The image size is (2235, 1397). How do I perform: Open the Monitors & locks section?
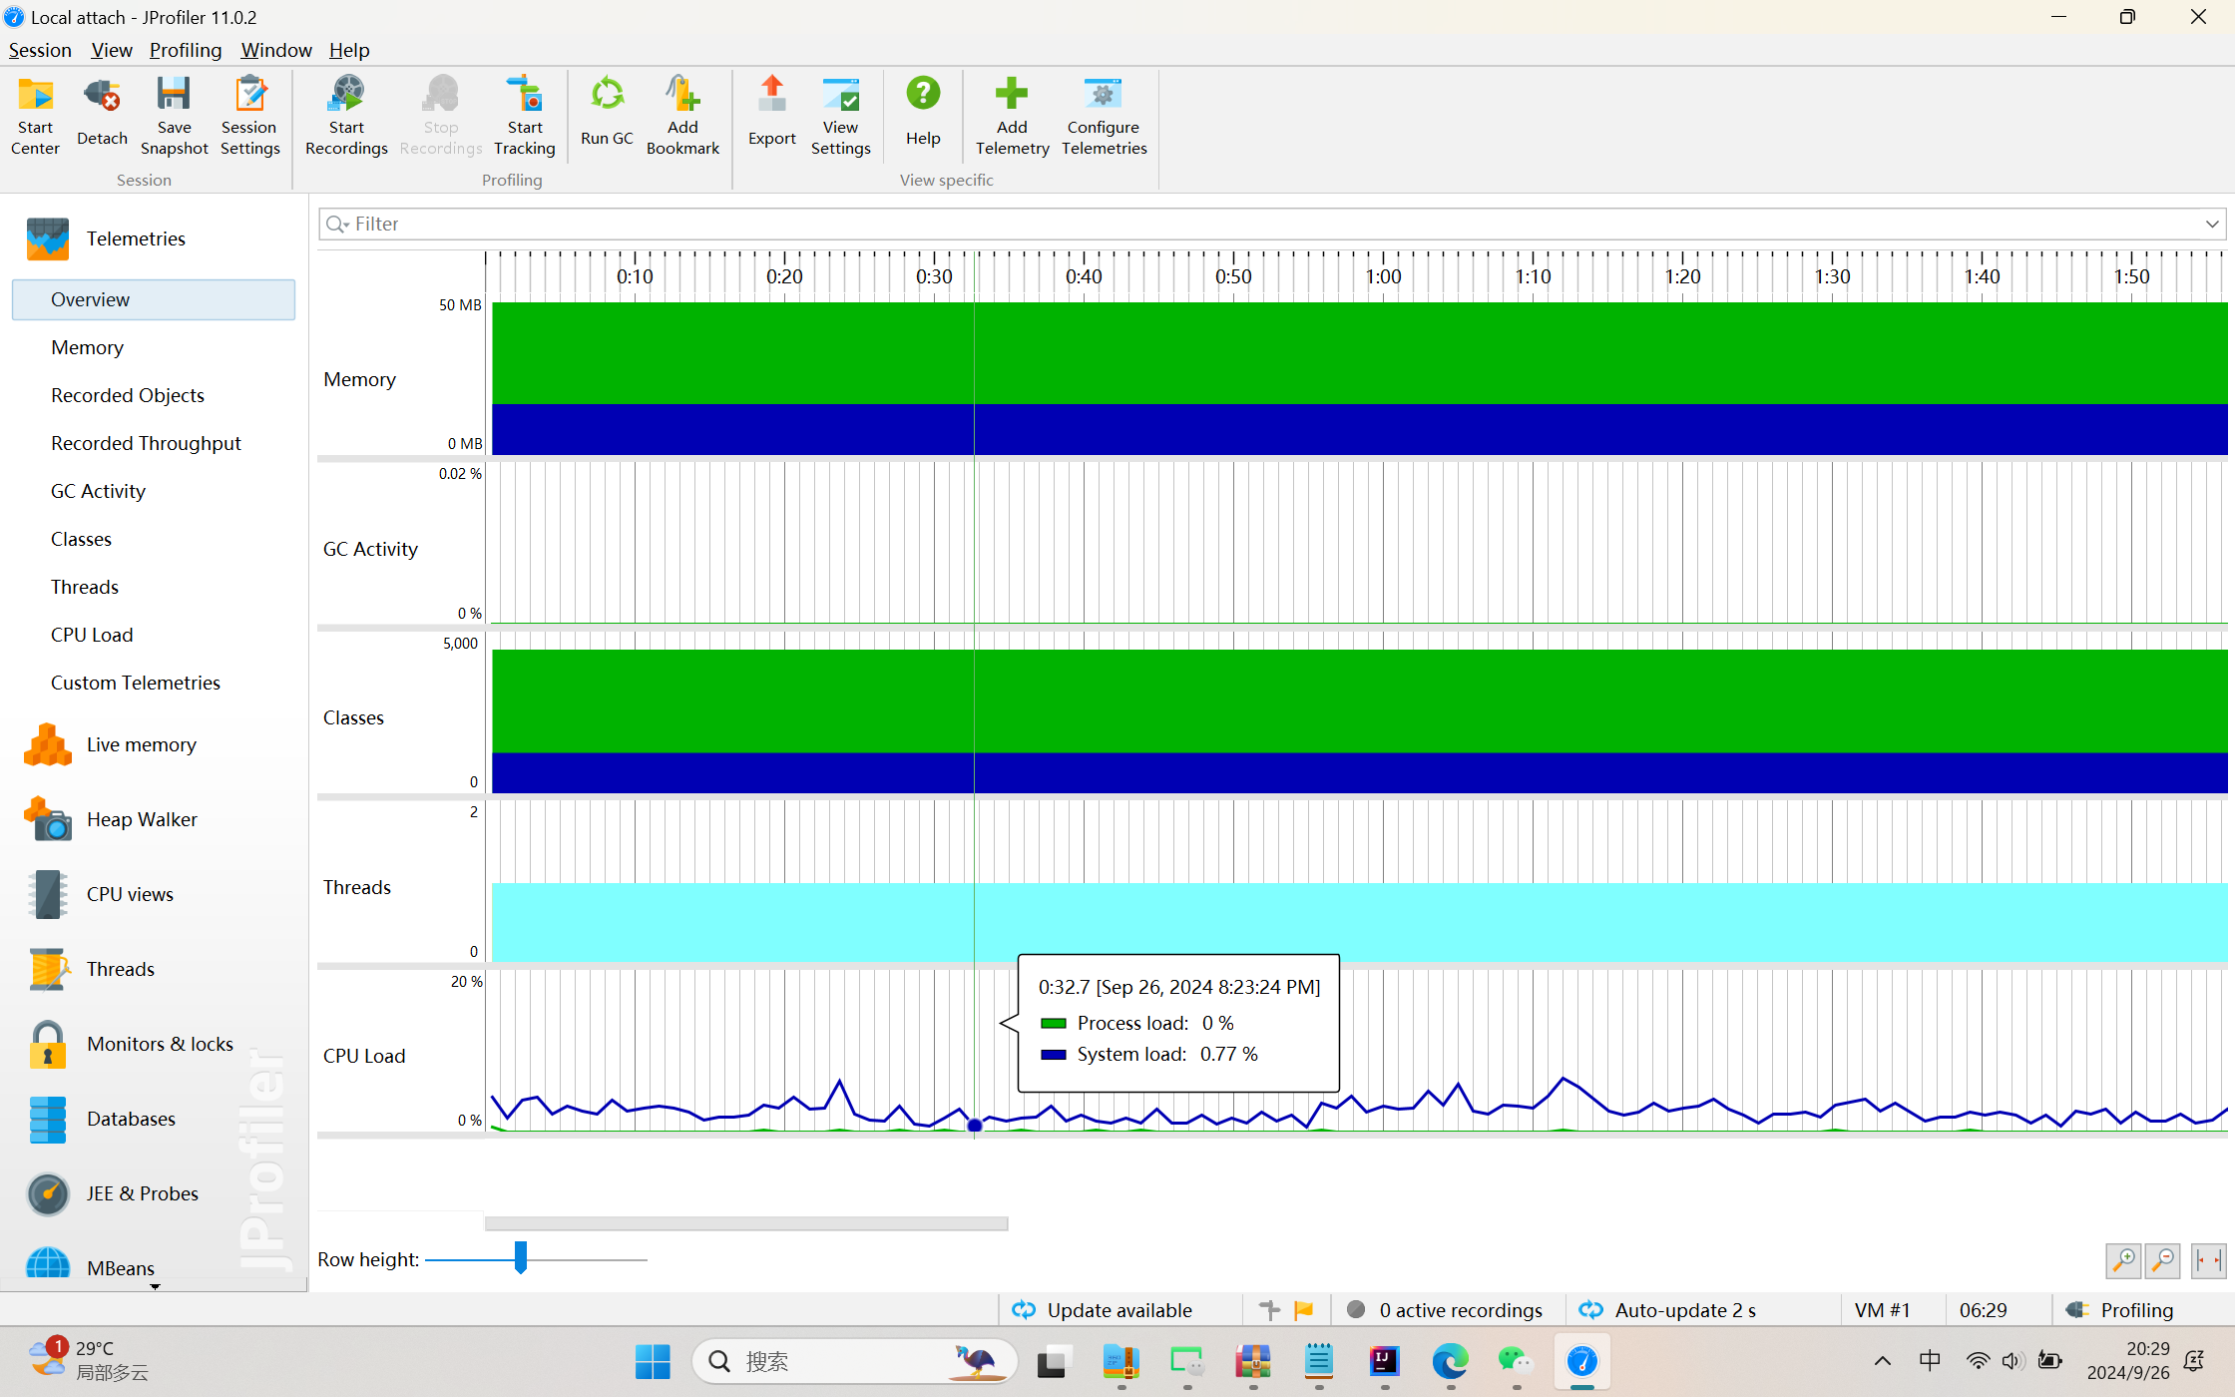160,1044
